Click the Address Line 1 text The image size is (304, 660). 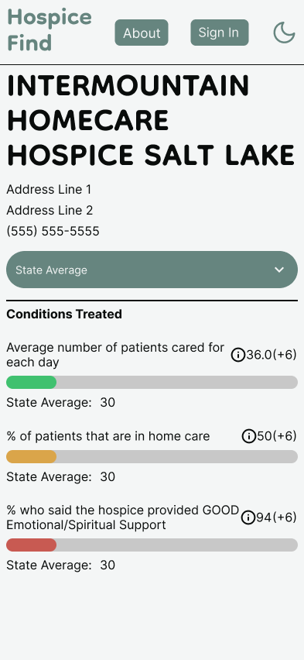pos(49,190)
